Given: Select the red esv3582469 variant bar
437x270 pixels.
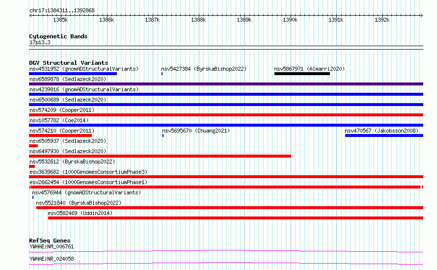Looking at the screenshot, I should pos(236,218).
